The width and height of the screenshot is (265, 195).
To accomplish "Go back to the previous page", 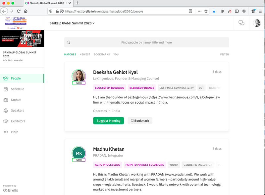I will click(4, 11).
